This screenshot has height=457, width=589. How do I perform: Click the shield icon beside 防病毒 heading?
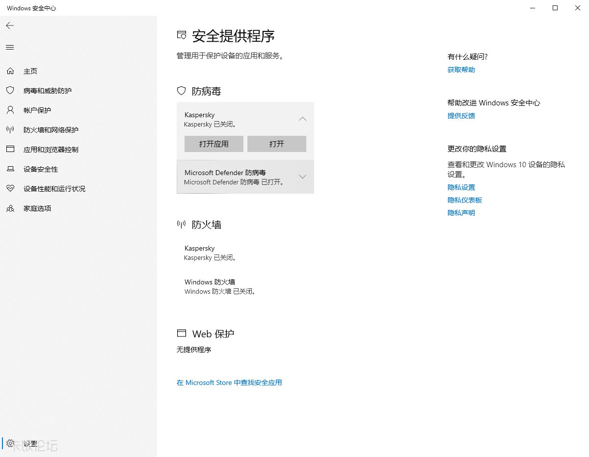click(x=182, y=91)
